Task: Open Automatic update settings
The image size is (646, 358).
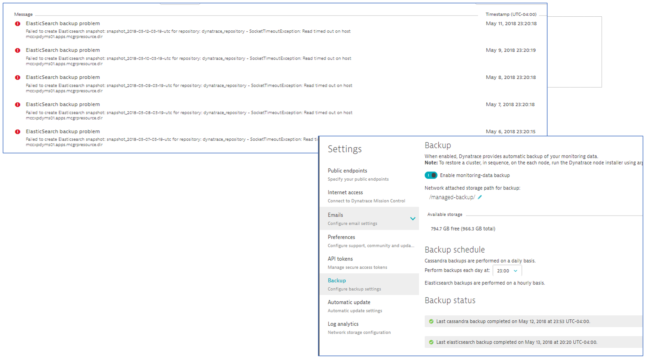Action: point(349,302)
